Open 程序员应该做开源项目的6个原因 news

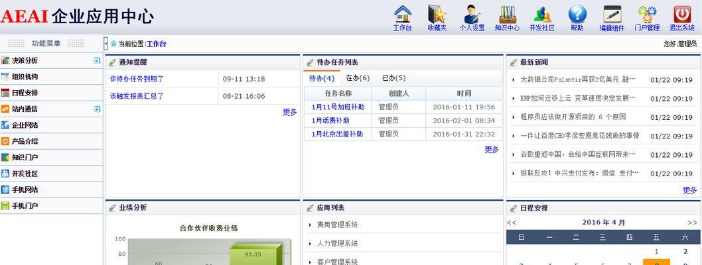click(x=573, y=117)
